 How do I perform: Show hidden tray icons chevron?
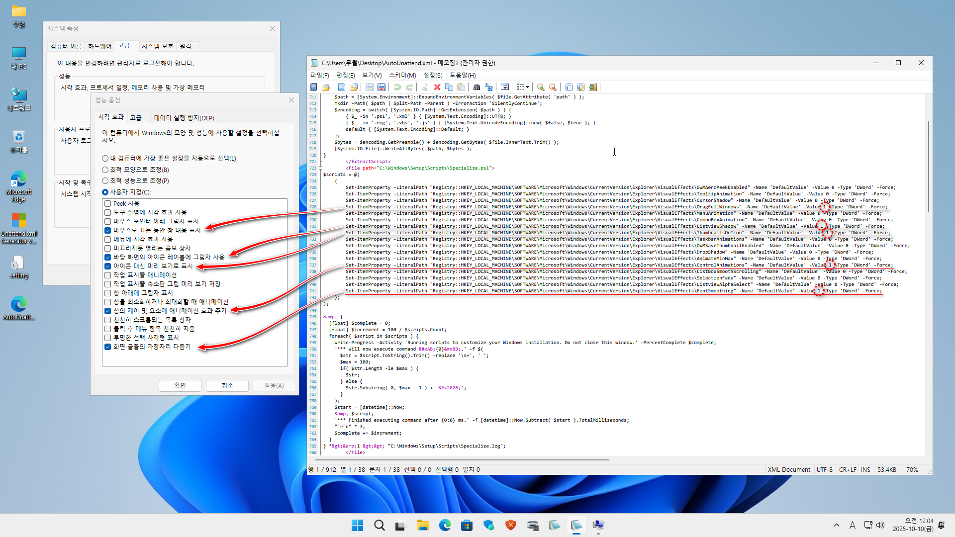pyautogui.click(x=836, y=525)
